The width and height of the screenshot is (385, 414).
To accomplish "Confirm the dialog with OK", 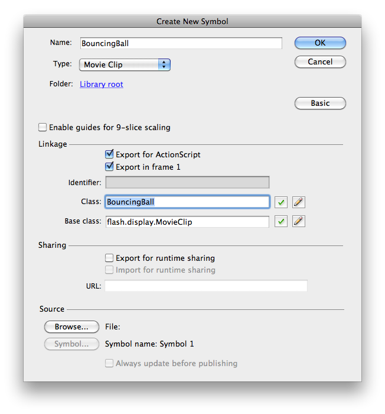I will tap(320, 43).
